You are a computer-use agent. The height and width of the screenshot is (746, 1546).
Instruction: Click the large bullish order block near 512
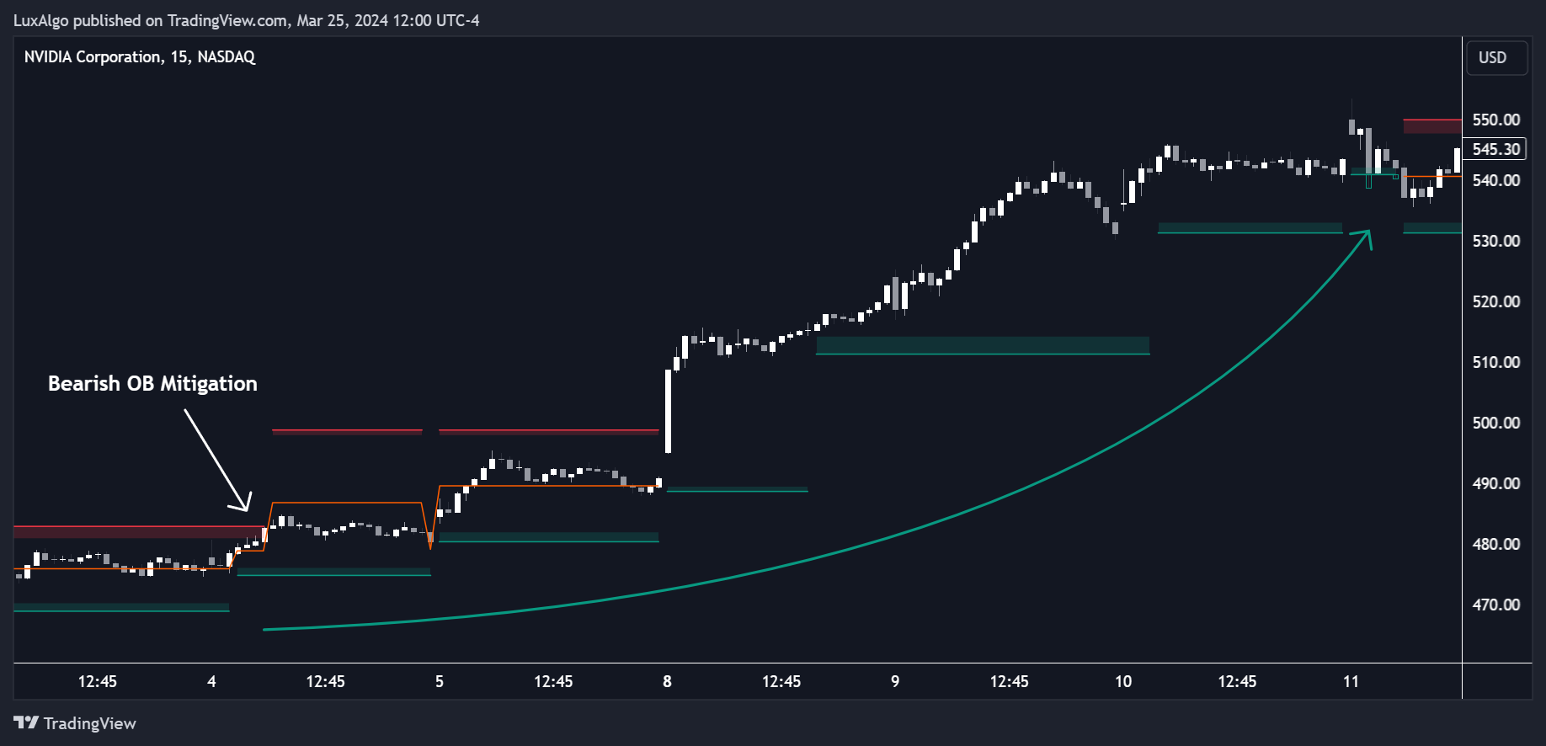[x=983, y=345]
